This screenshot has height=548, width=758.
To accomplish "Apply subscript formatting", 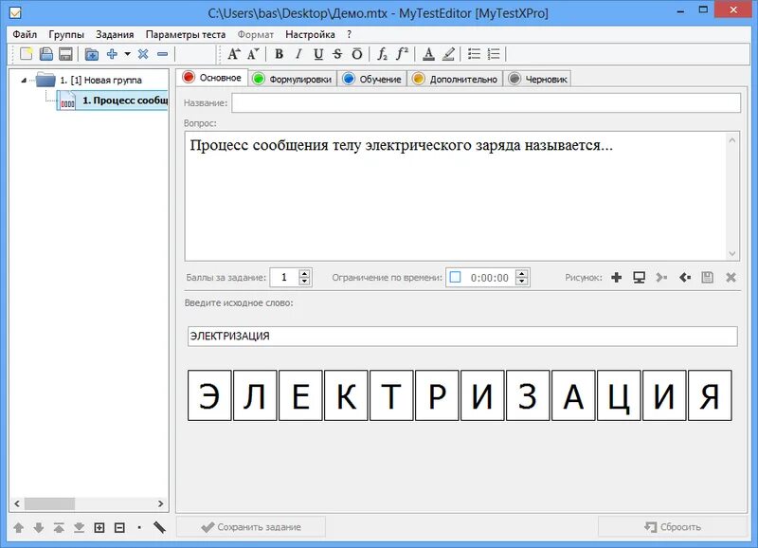I will [x=382, y=54].
